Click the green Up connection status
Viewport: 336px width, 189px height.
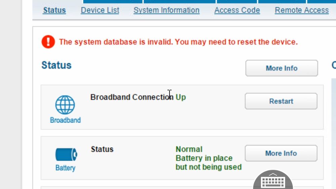[x=181, y=97]
